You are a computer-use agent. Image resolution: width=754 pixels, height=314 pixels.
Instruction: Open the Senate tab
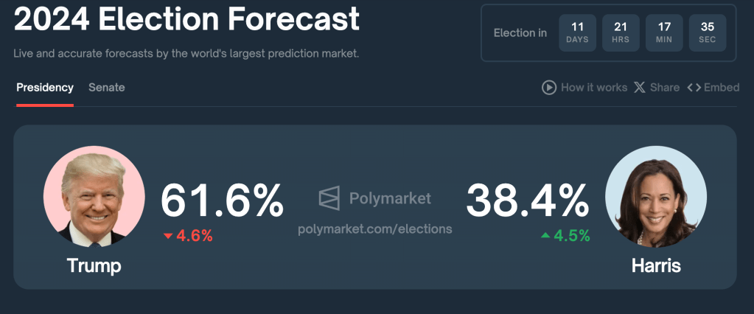(x=107, y=88)
